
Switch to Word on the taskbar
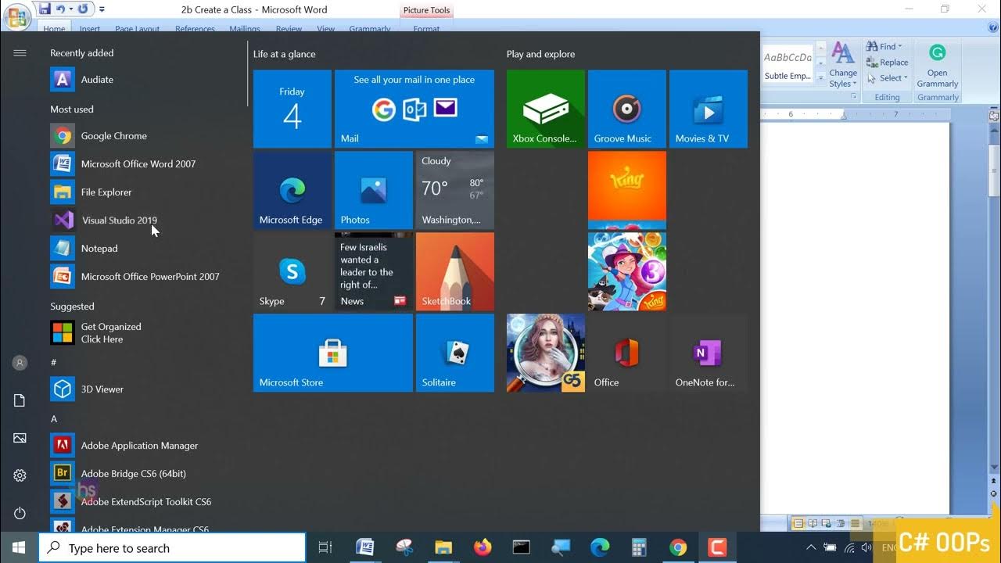[364, 547]
